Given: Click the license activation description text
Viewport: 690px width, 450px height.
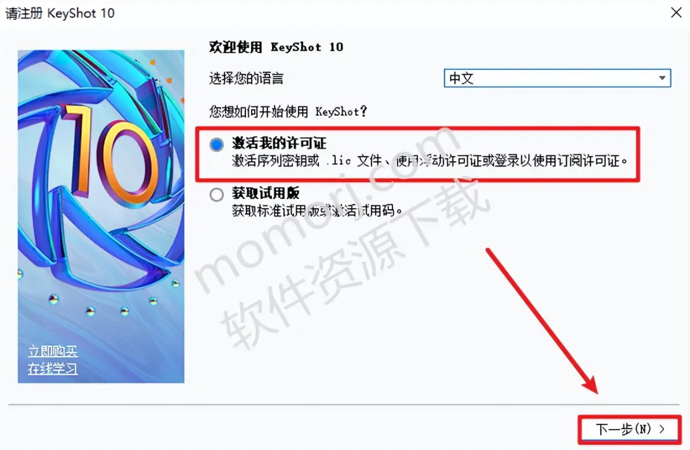Looking at the screenshot, I should click(430, 161).
